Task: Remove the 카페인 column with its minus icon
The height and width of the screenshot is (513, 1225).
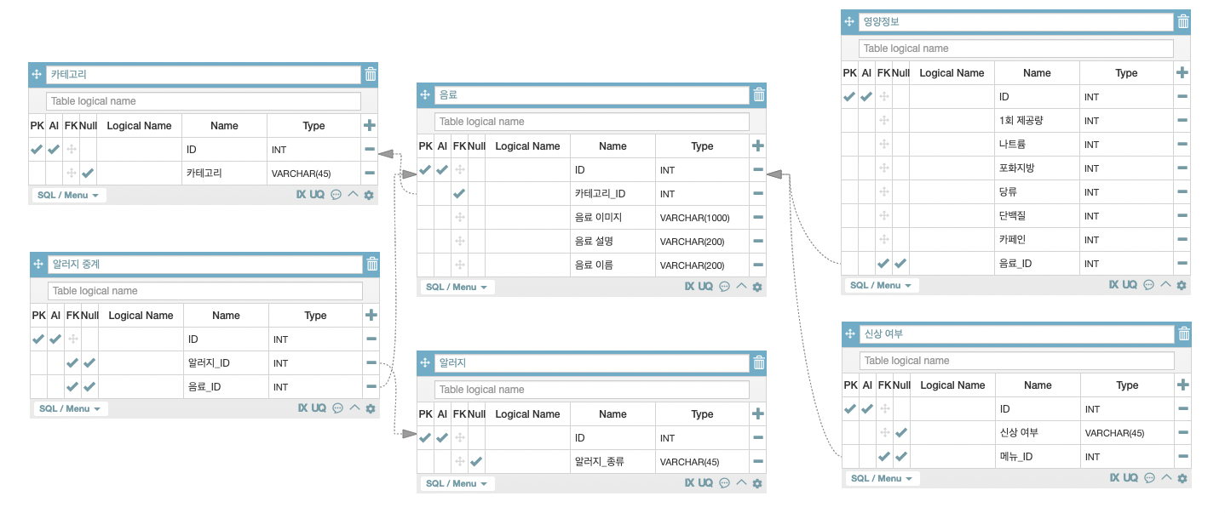Action: (1182, 240)
